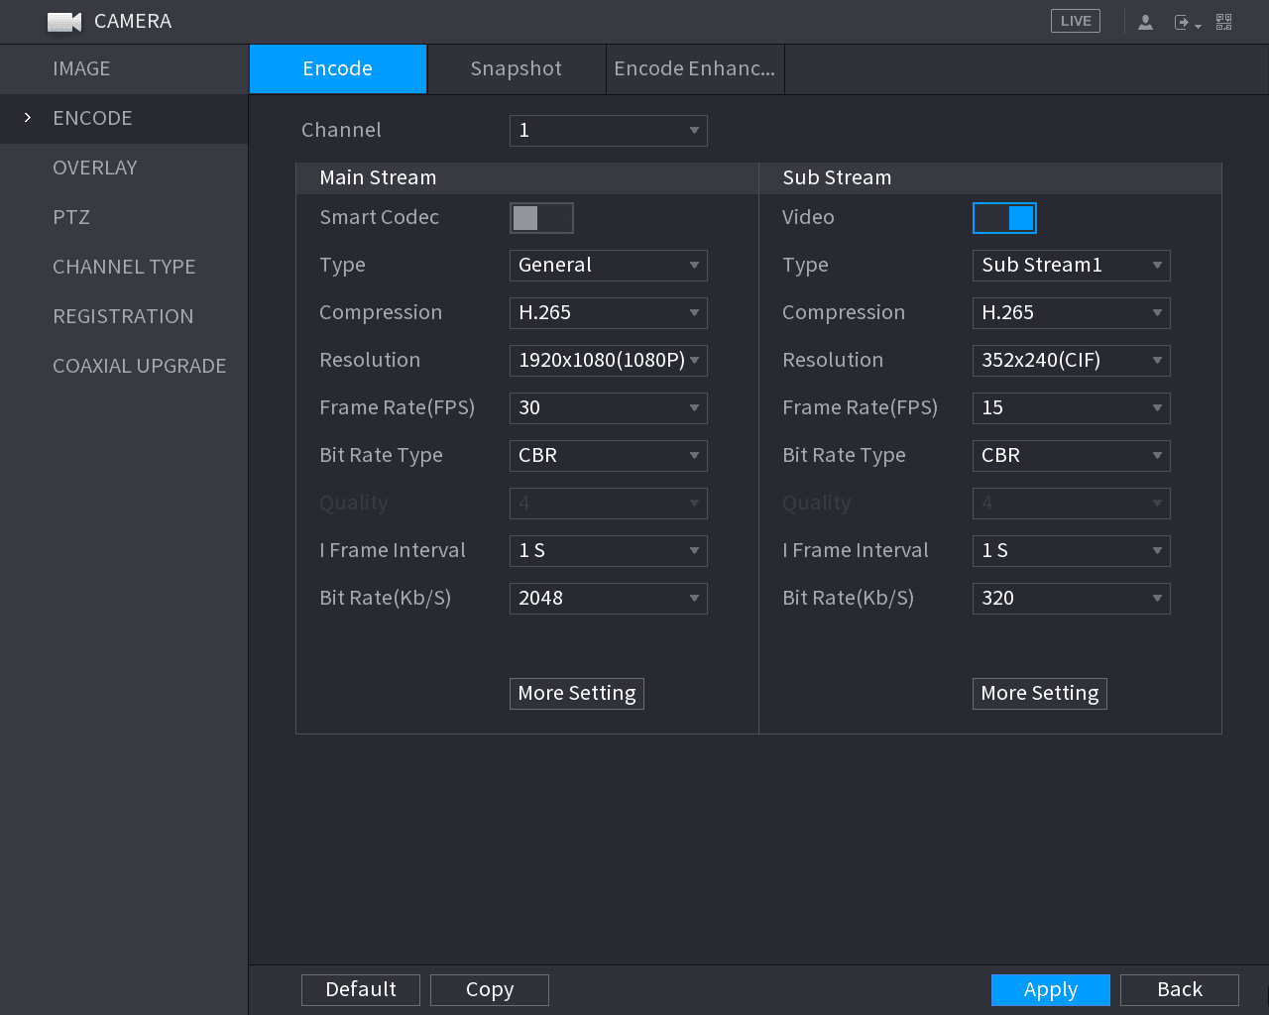Toggle the Smart Codec switch

541,218
